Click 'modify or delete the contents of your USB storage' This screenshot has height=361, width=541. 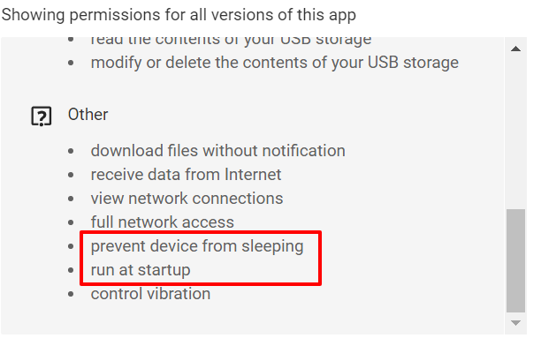click(x=274, y=63)
